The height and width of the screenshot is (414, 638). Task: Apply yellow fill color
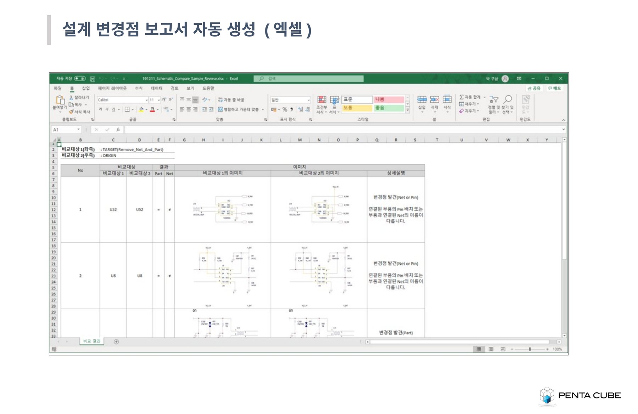point(141,109)
